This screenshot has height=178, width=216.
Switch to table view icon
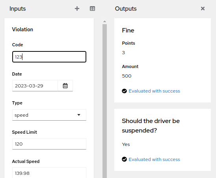point(92,9)
